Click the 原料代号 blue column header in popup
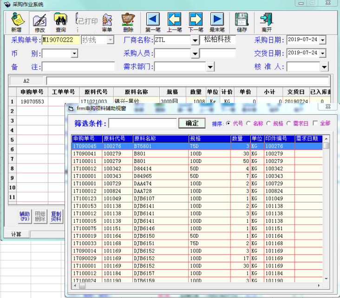 [x=118, y=139]
